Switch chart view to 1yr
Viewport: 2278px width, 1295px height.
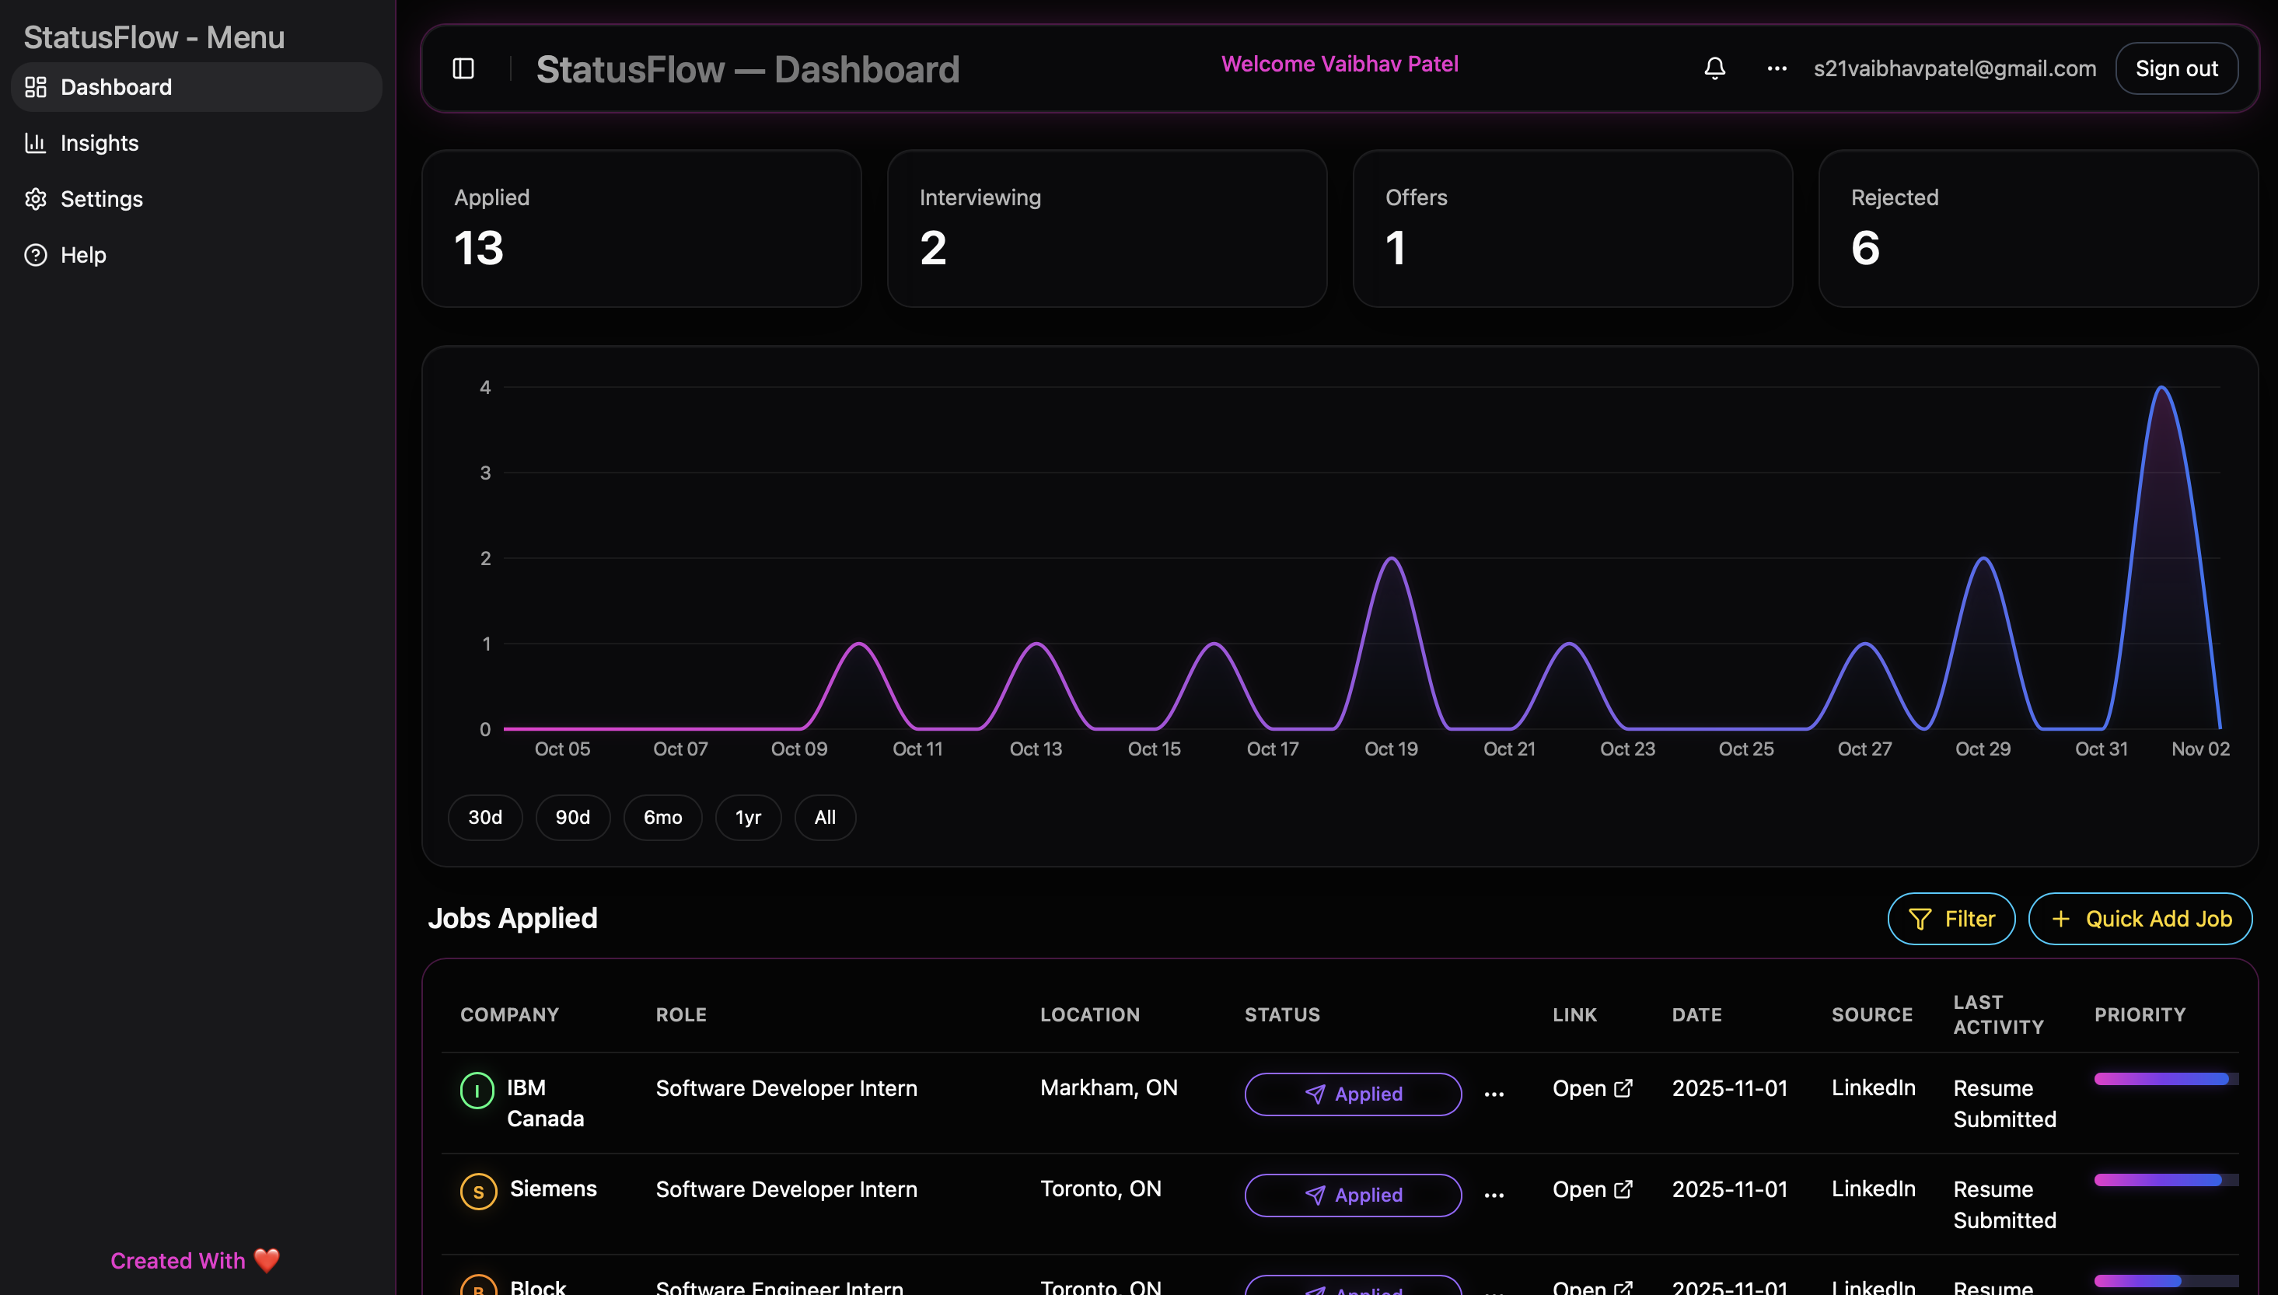point(748,816)
